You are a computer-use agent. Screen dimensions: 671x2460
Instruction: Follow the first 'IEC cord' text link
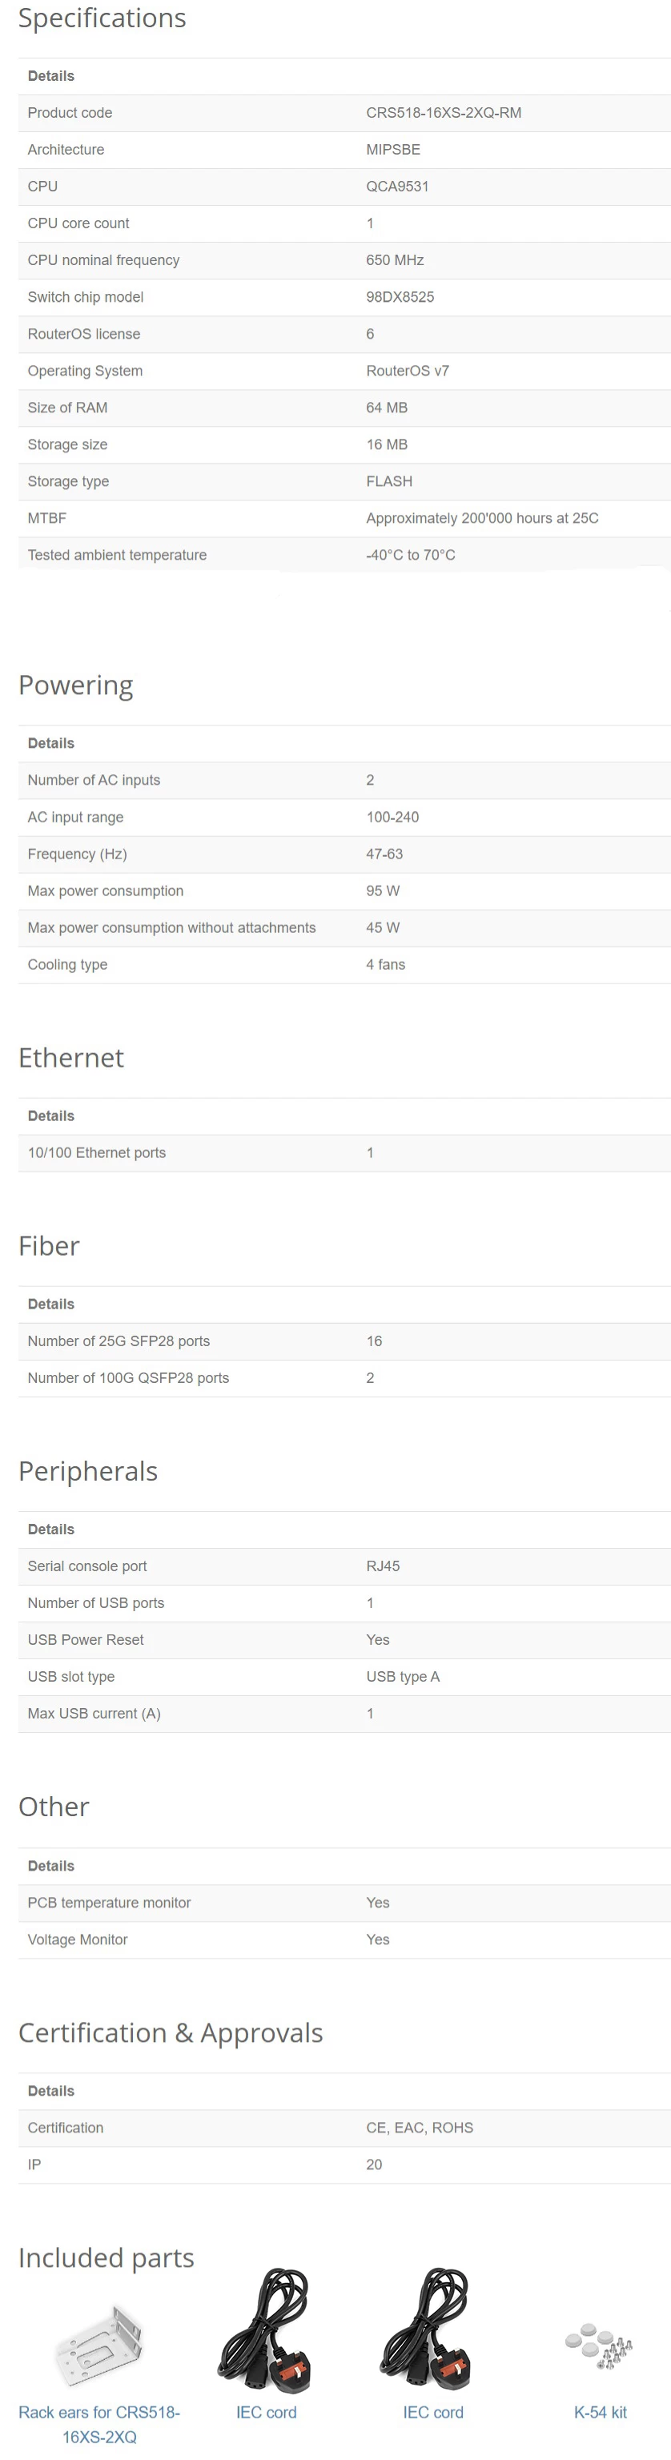click(267, 2412)
